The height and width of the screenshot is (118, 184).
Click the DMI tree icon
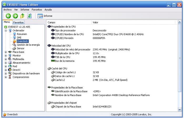(14, 38)
